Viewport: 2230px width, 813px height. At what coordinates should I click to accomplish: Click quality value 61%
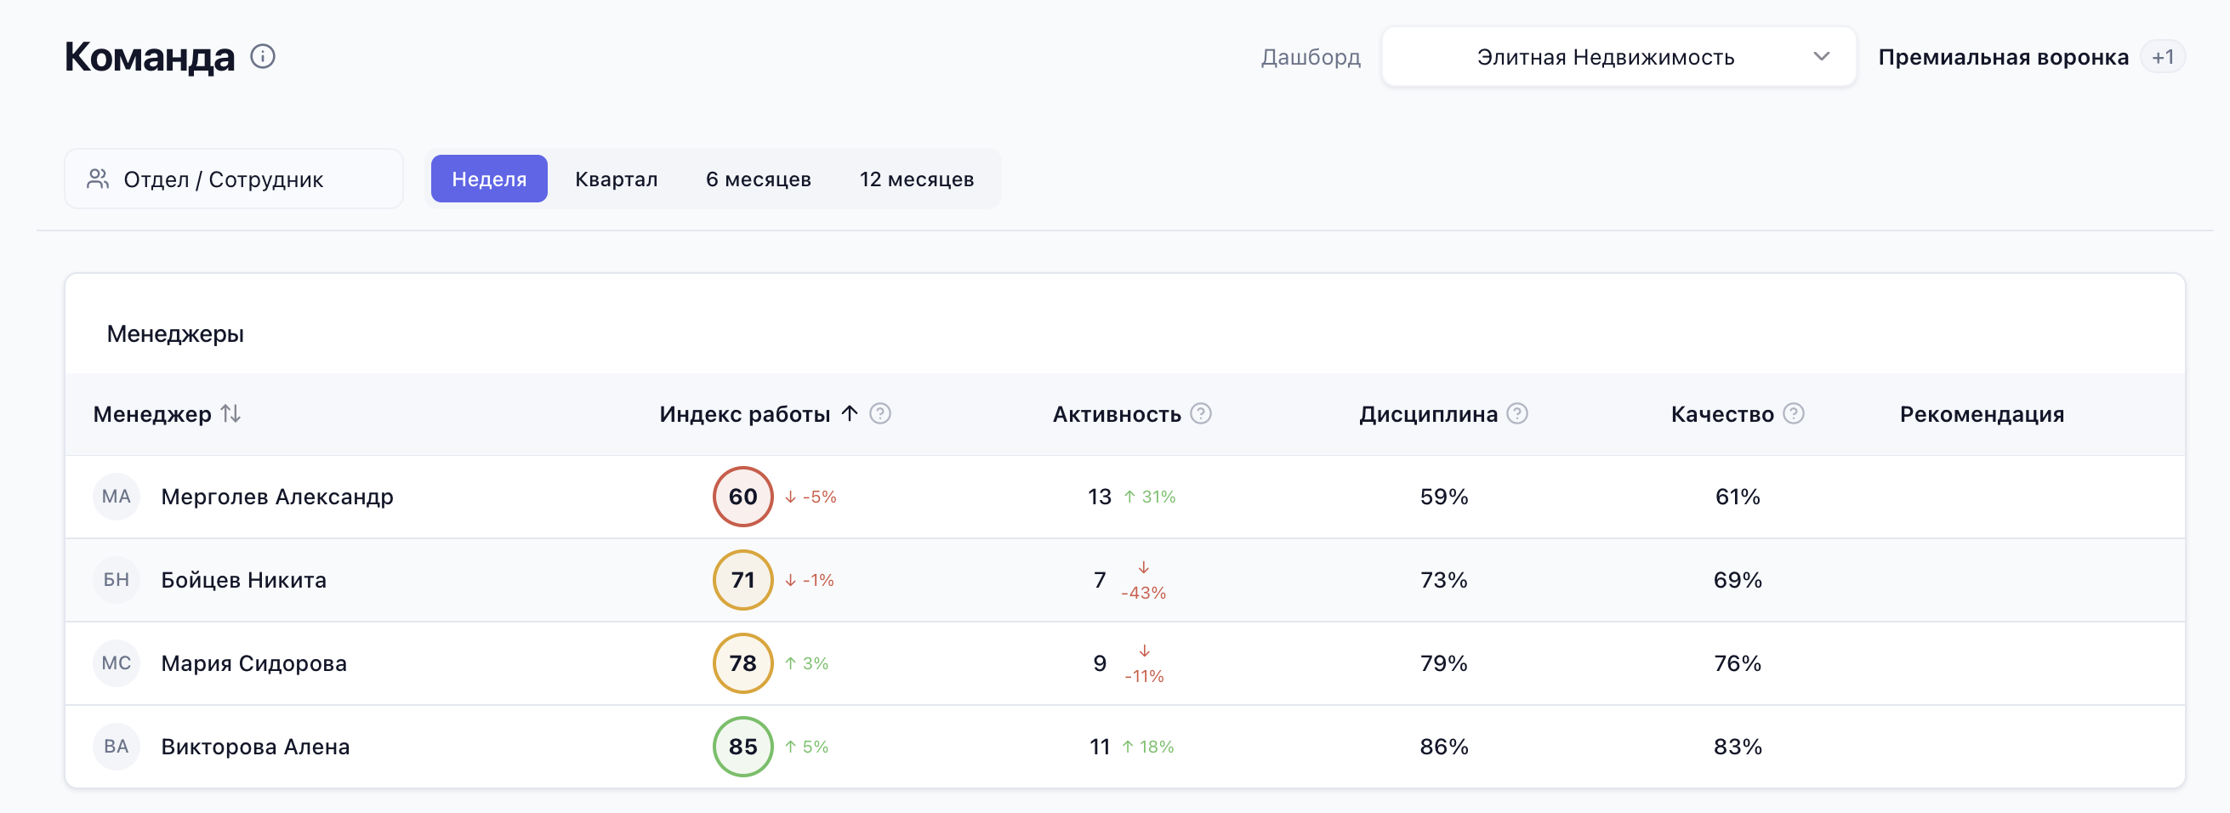(x=1738, y=496)
